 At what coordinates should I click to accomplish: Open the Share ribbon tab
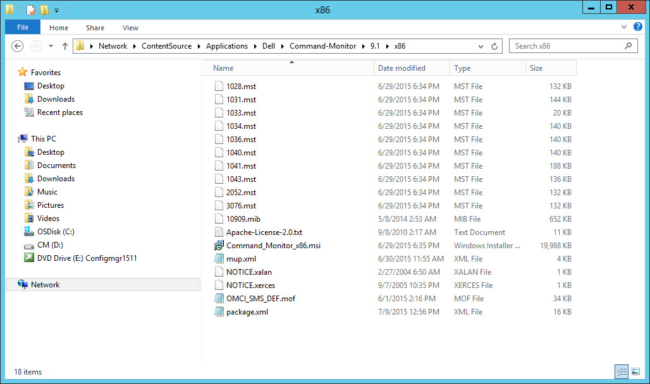(x=95, y=28)
